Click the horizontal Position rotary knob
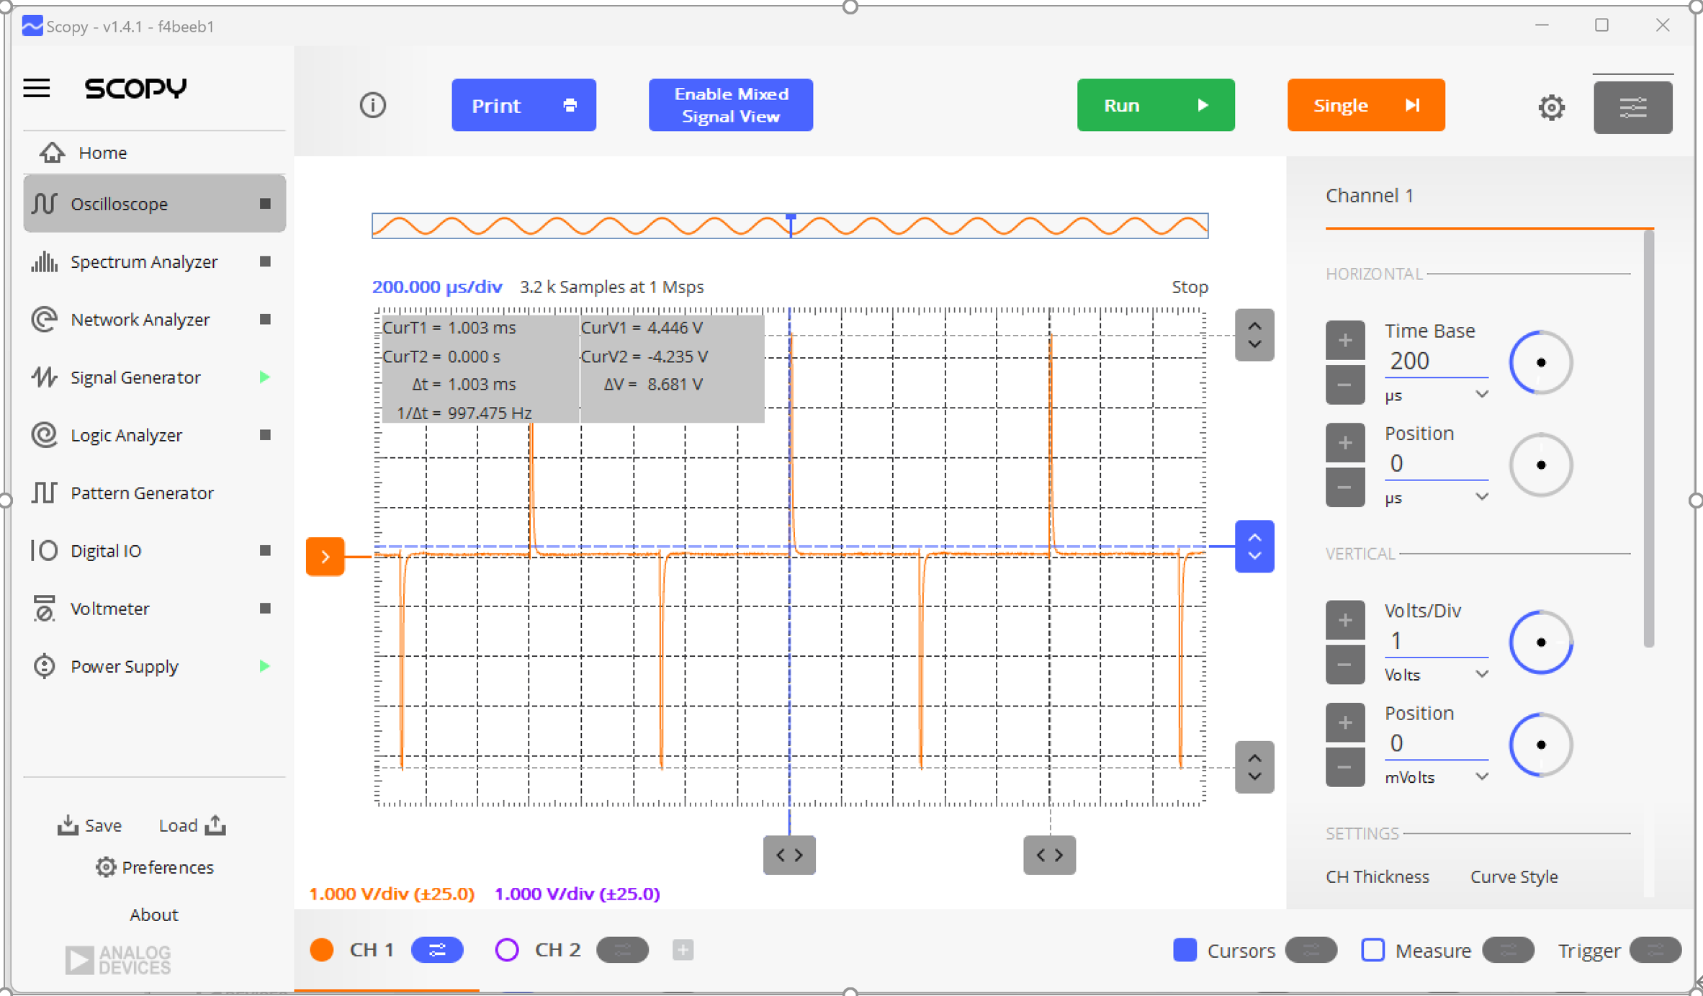The height and width of the screenshot is (996, 1703). point(1540,465)
